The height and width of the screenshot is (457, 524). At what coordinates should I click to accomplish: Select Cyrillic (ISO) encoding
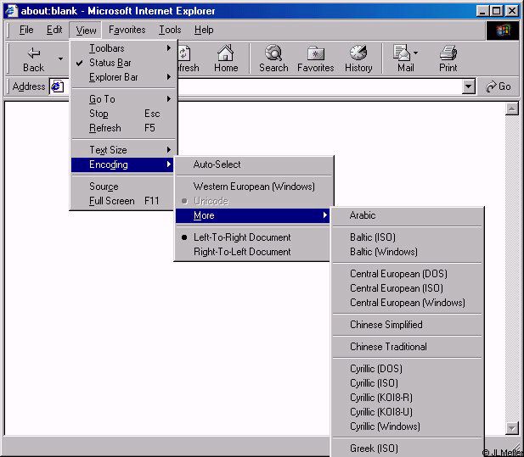point(407,383)
